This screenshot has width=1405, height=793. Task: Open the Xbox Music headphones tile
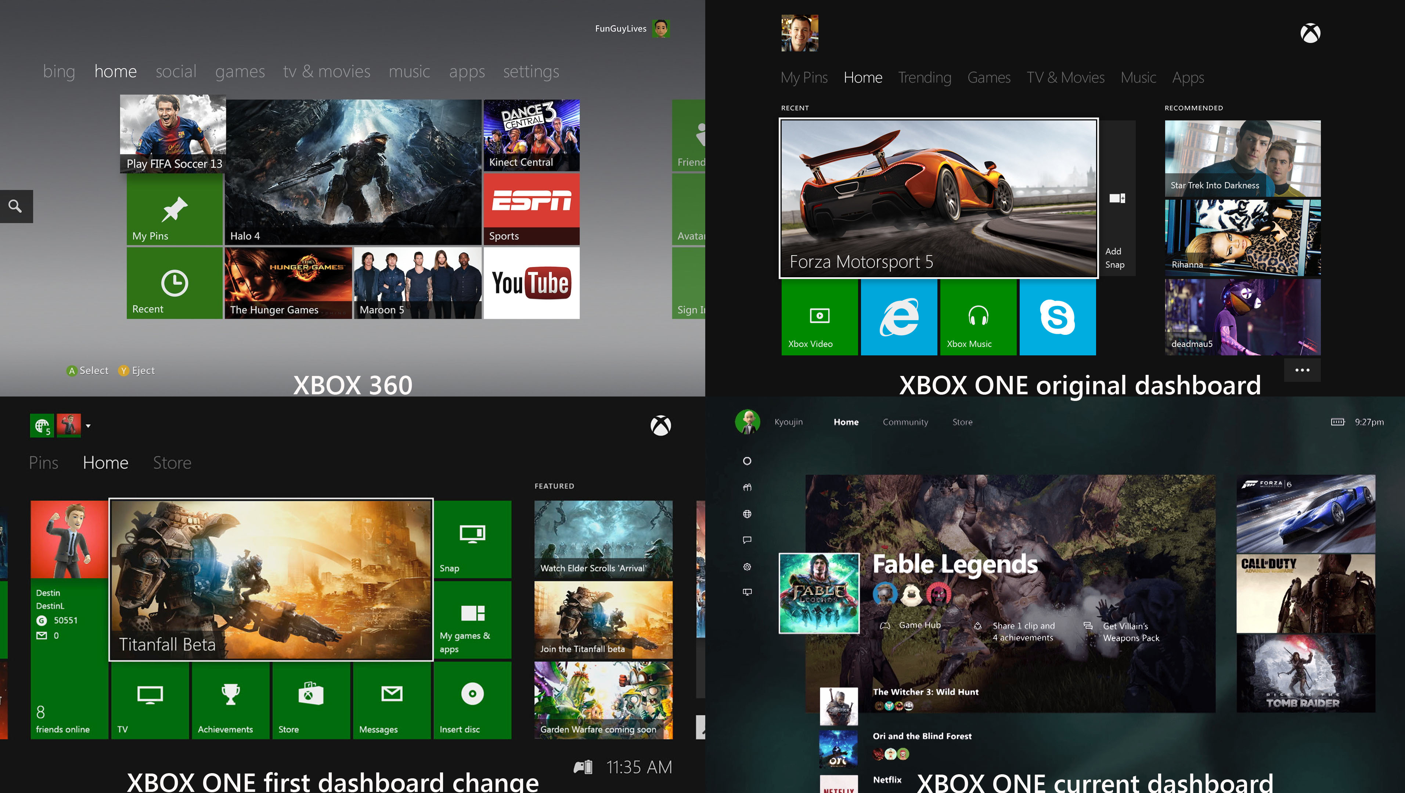coord(978,317)
